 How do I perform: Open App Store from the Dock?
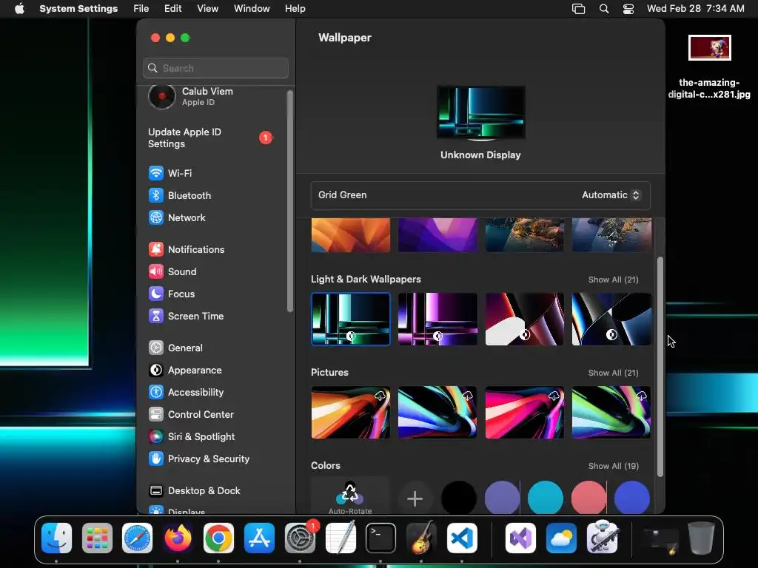(259, 538)
